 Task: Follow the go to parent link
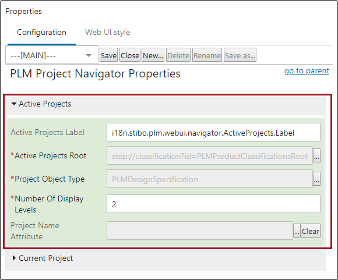click(x=307, y=70)
